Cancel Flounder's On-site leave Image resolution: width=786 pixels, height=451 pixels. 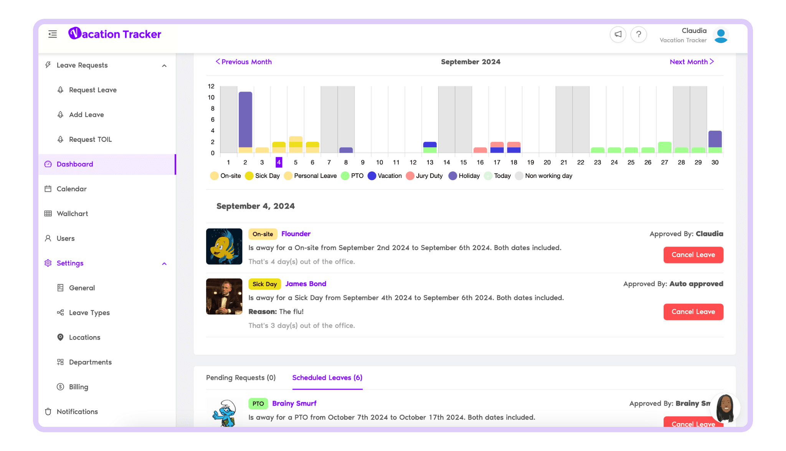[x=693, y=255]
